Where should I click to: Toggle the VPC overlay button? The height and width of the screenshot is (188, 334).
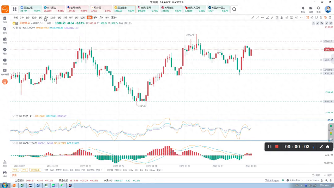16,170
